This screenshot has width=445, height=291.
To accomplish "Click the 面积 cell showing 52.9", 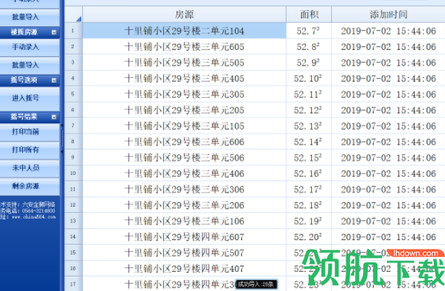I will coord(309,62).
